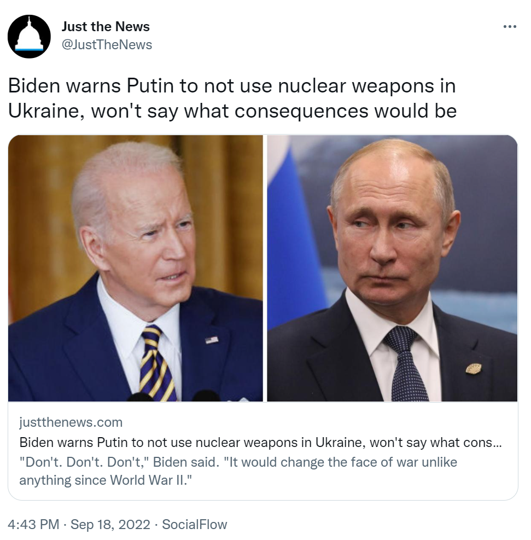The image size is (531, 540).
Task: Click the 4:43 PM timestamp
Action: (x=33, y=525)
